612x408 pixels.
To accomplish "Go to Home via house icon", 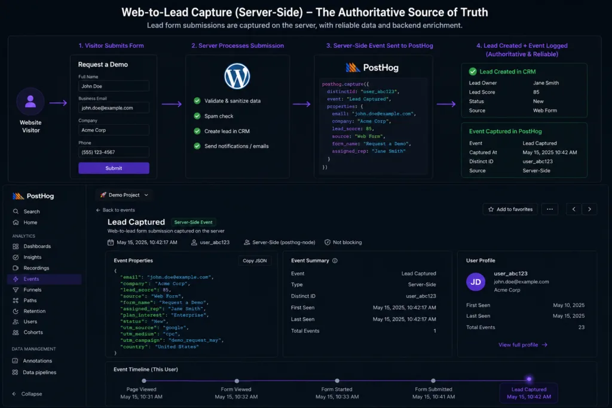I will tap(16, 222).
